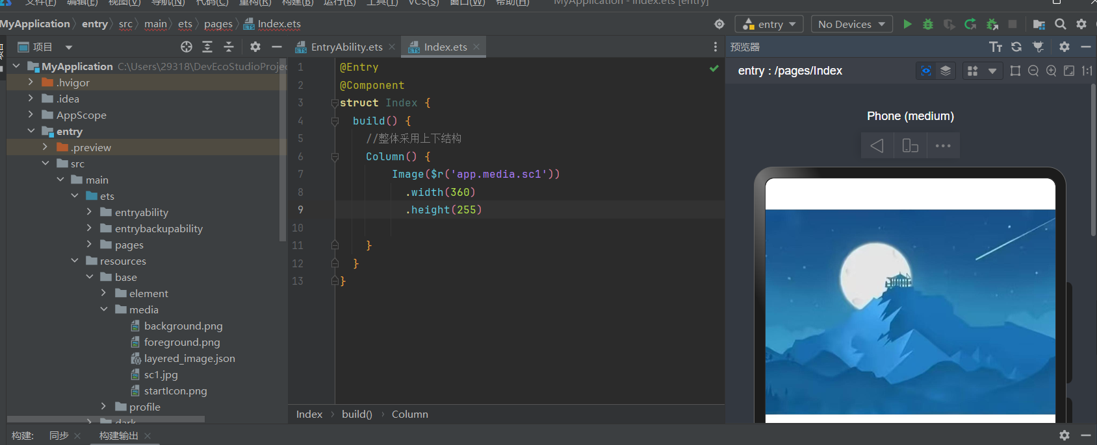This screenshot has width=1097, height=445.
Task: Toggle inspector mode in previewer
Action: tap(926, 71)
